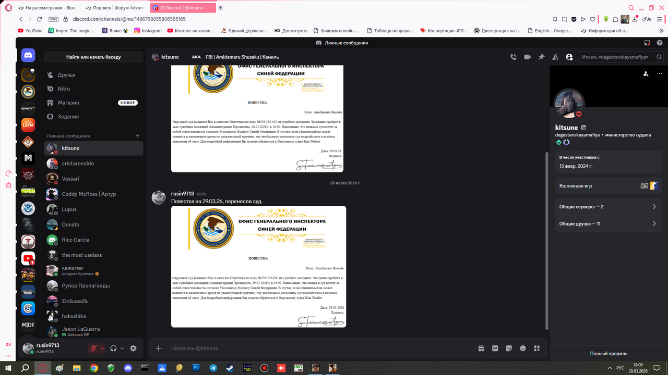668x375 pixels.
Task: Open DM with hakushika
Action: point(93,316)
